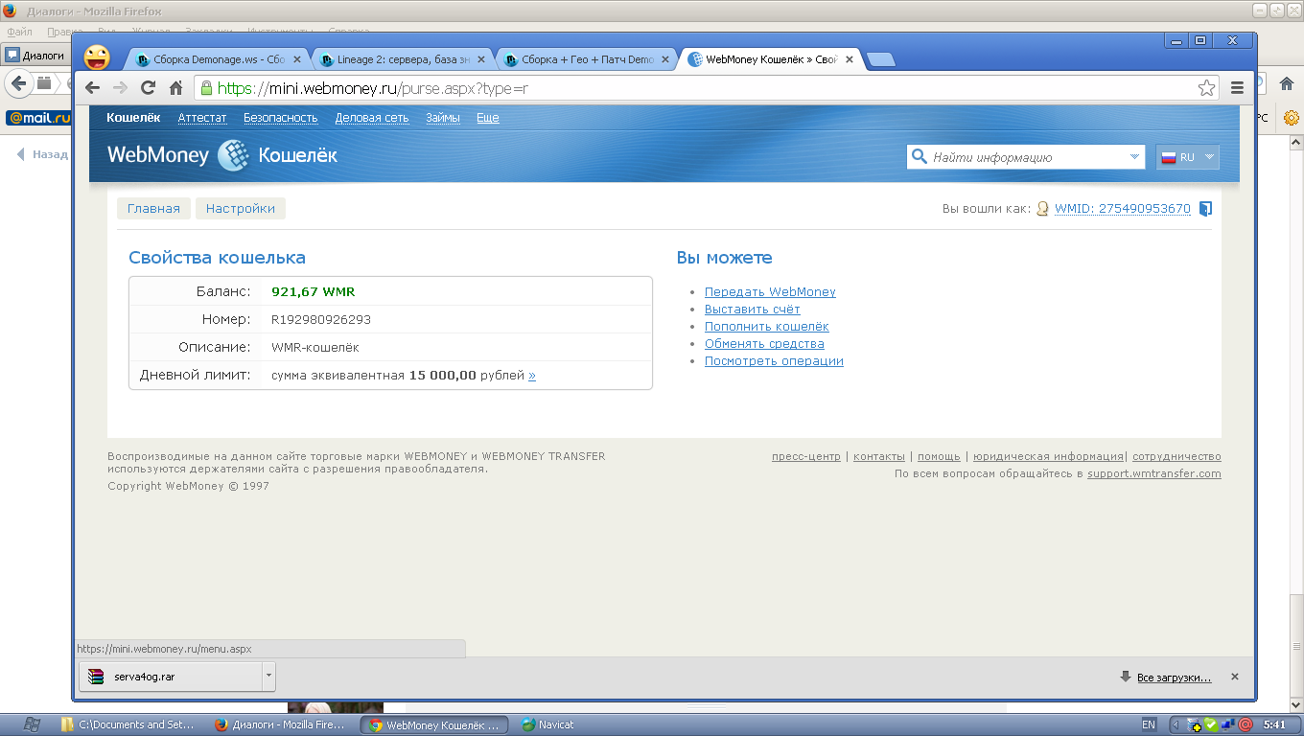Open the Аттестат menu item
Image resolution: width=1304 pixels, height=736 pixels.
click(x=202, y=118)
